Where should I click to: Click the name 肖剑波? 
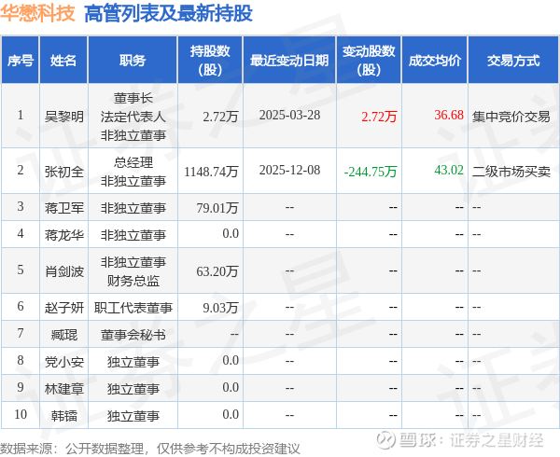click(x=63, y=271)
